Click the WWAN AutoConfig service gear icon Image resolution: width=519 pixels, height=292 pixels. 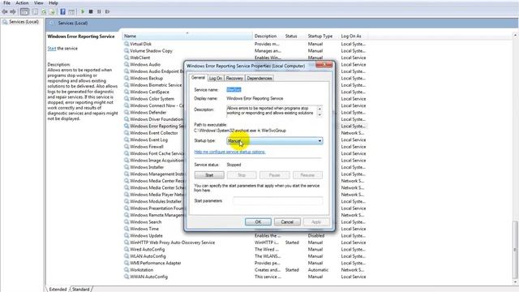coord(127,277)
